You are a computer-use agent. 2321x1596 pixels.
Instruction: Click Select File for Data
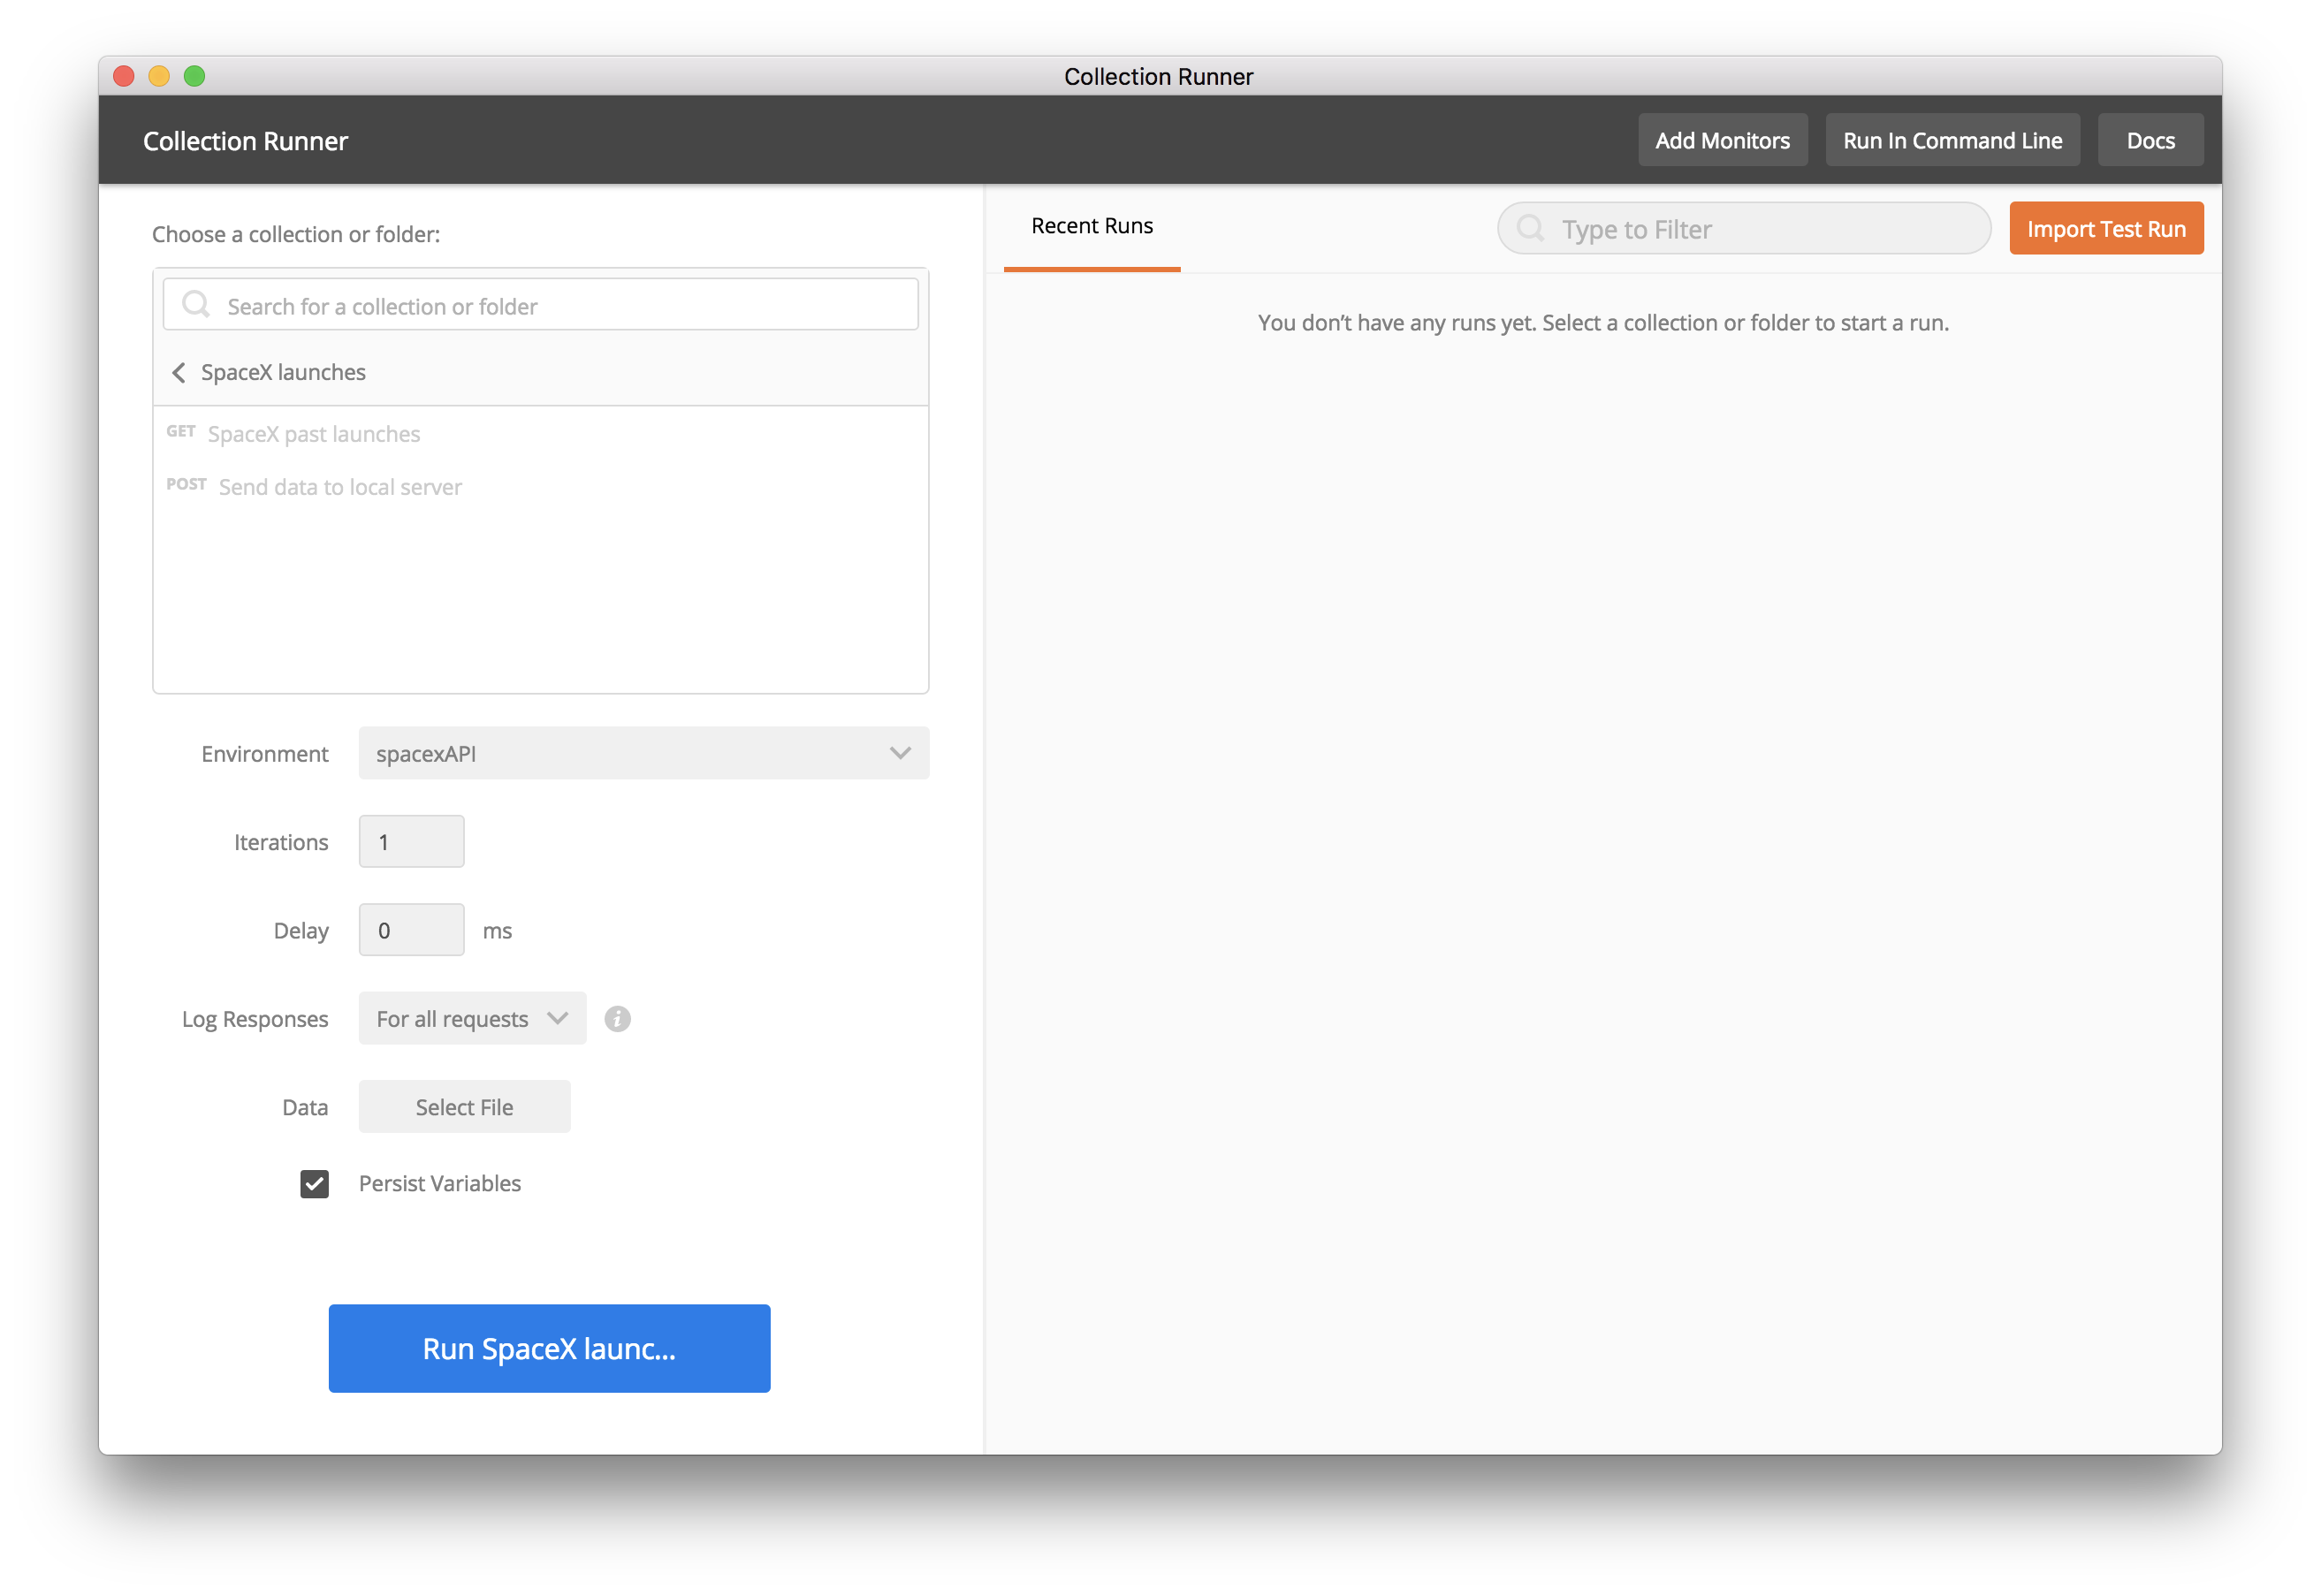[464, 1106]
